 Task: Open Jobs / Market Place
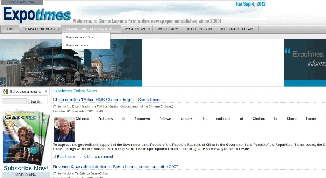click(237, 29)
